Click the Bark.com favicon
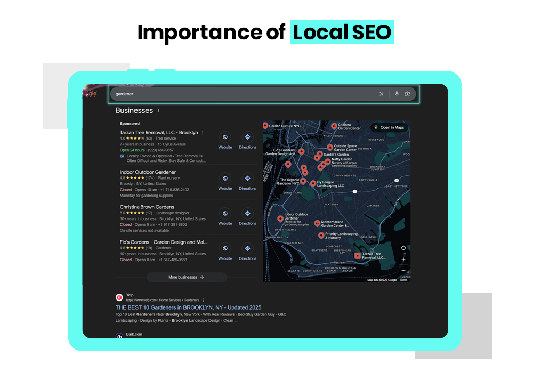Viewport: 533px width, 373px height. pos(118,337)
